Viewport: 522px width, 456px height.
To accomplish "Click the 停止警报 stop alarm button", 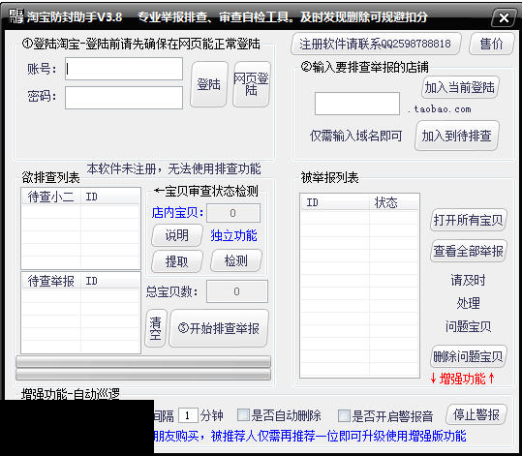I will tap(476, 414).
